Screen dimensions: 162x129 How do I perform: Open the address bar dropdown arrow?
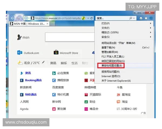88,18
